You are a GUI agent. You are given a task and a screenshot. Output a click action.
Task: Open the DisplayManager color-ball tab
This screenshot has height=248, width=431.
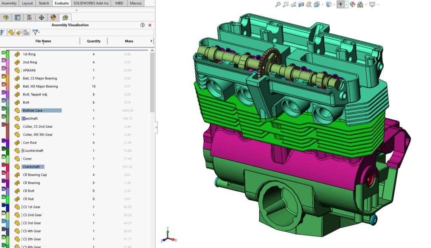click(53, 18)
